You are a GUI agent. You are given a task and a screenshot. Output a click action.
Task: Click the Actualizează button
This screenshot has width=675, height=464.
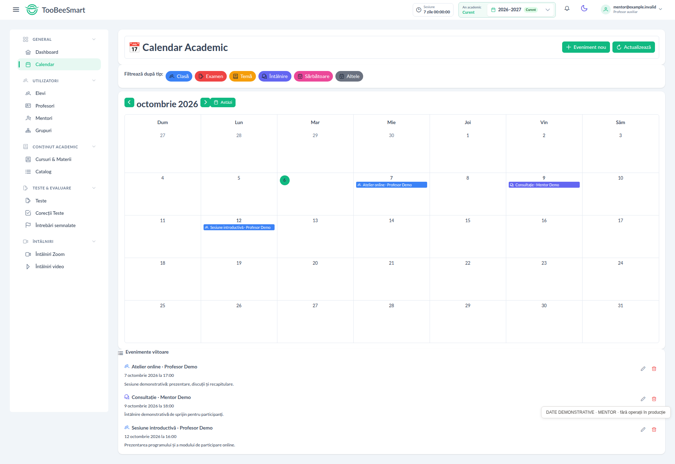[x=634, y=47]
